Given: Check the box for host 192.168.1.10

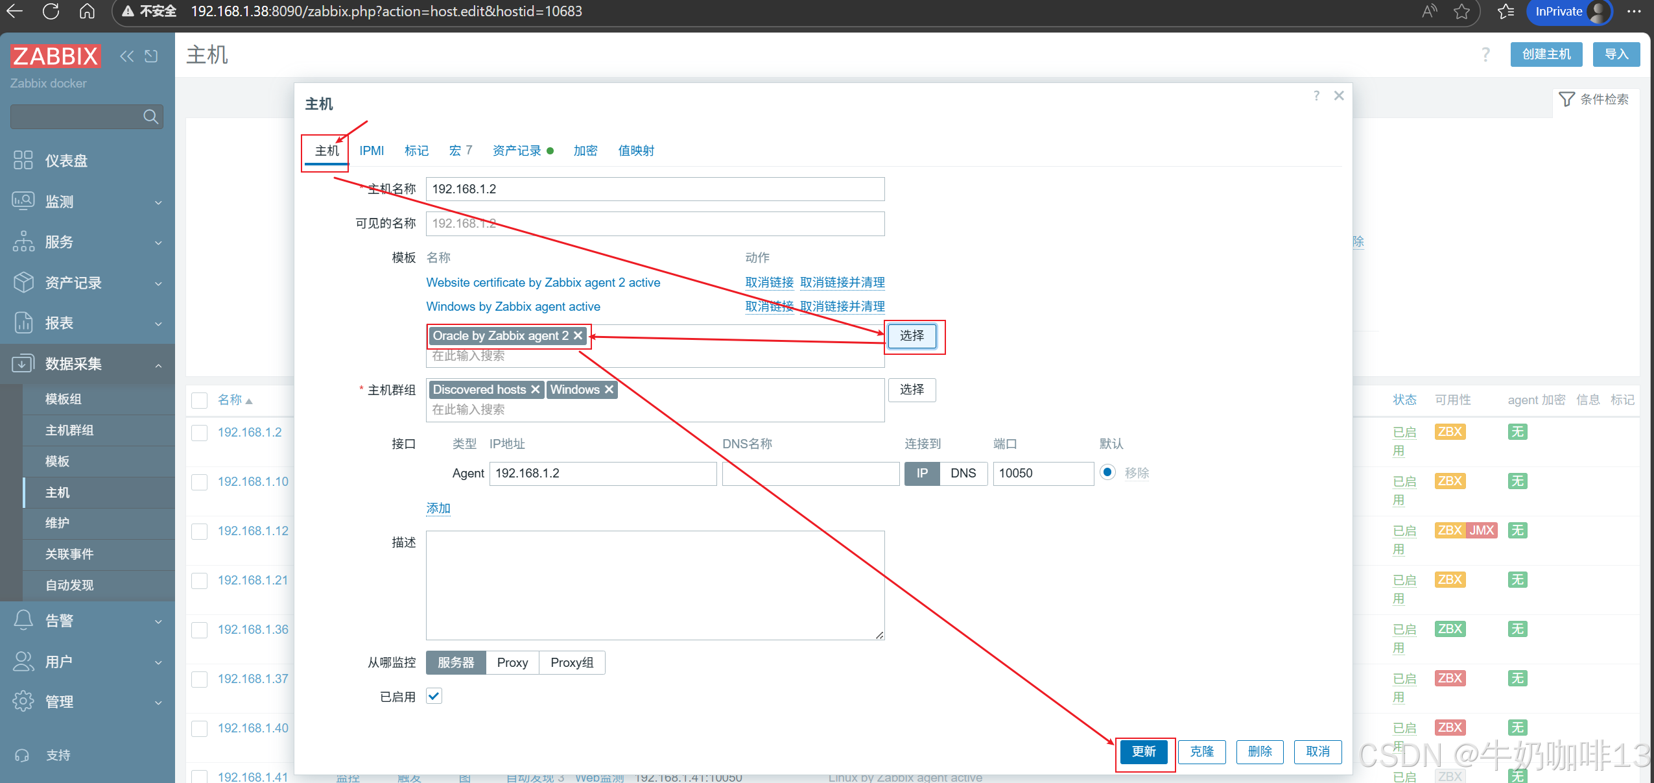Looking at the screenshot, I should tap(200, 482).
